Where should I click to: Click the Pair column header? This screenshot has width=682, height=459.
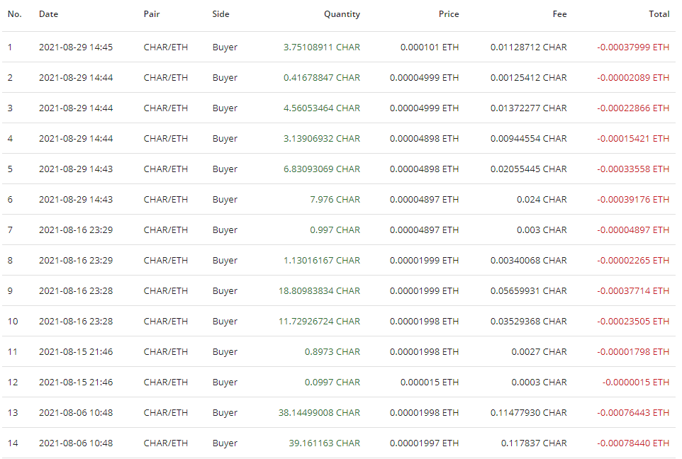coord(152,14)
